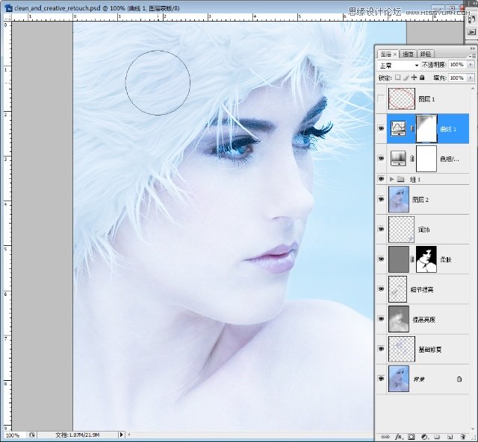
Task: Hide the 色相 adjustment layer
Action: point(381,159)
